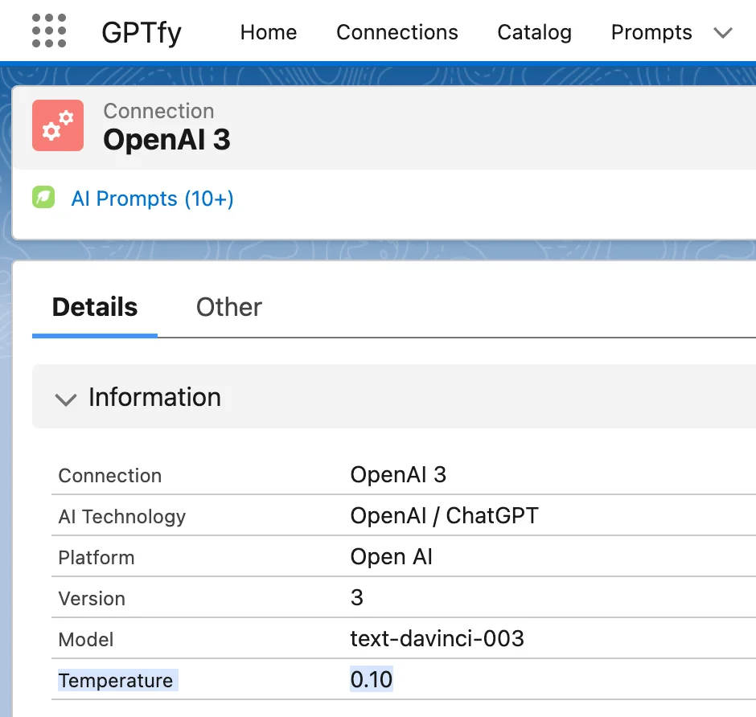The height and width of the screenshot is (717, 756).
Task: Select the Connection field value OpenAI 3
Action: [398, 474]
